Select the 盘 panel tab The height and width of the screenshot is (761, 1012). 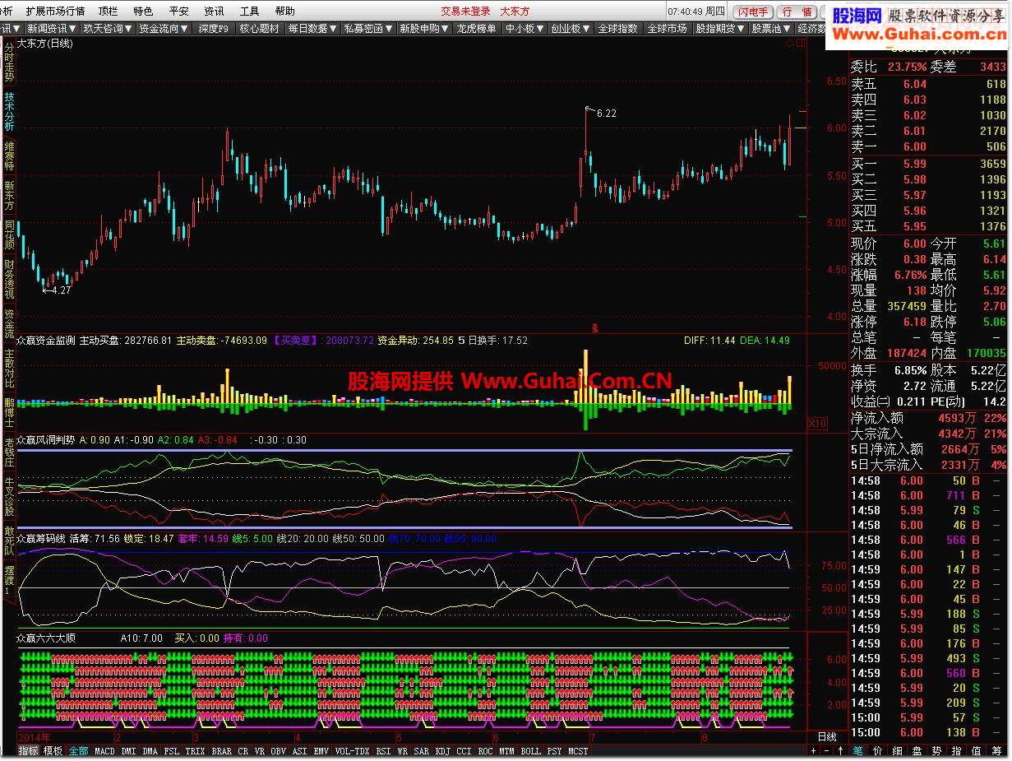coord(917,751)
